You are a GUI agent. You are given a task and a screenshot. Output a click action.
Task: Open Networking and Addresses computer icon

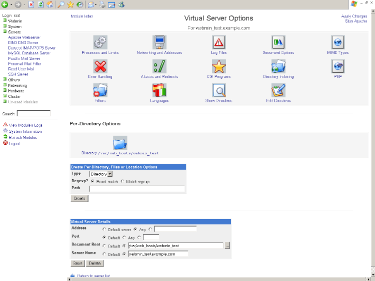(159, 42)
